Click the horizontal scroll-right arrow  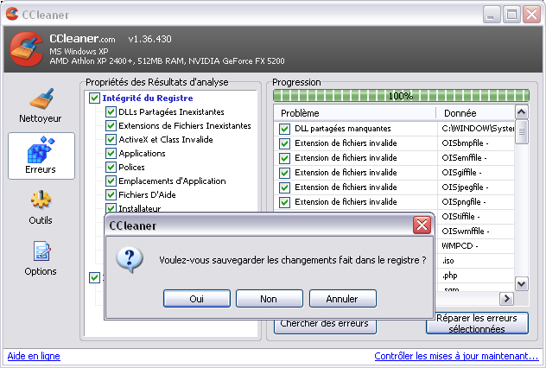[506, 298]
